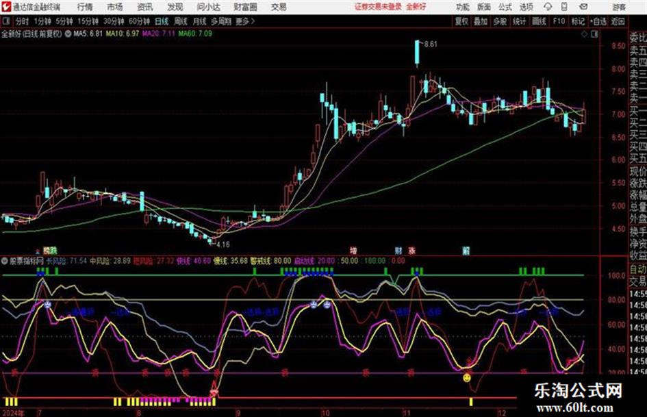
Task: Click the yellow smiley face signal icon
Action: [467, 377]
